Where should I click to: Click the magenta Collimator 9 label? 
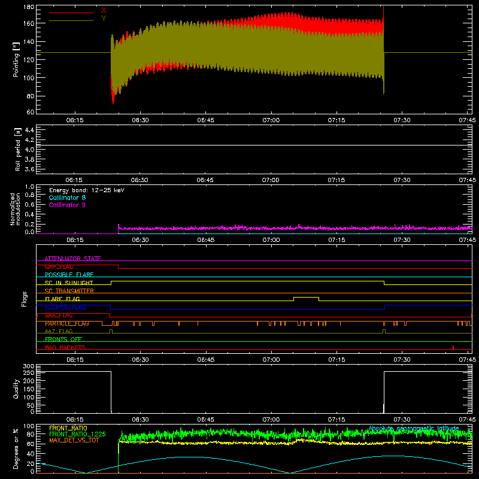click(x=67, y=205)
